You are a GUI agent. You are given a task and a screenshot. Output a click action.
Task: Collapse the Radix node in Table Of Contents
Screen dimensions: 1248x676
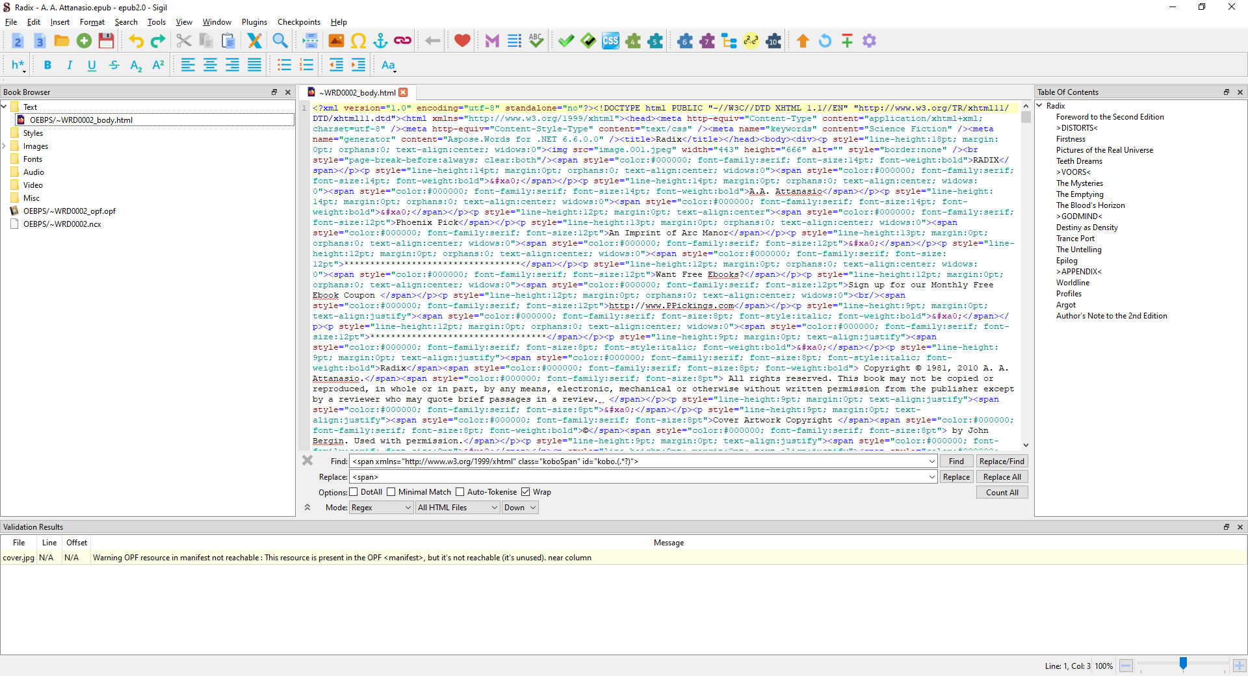[x=1039, y=105]
